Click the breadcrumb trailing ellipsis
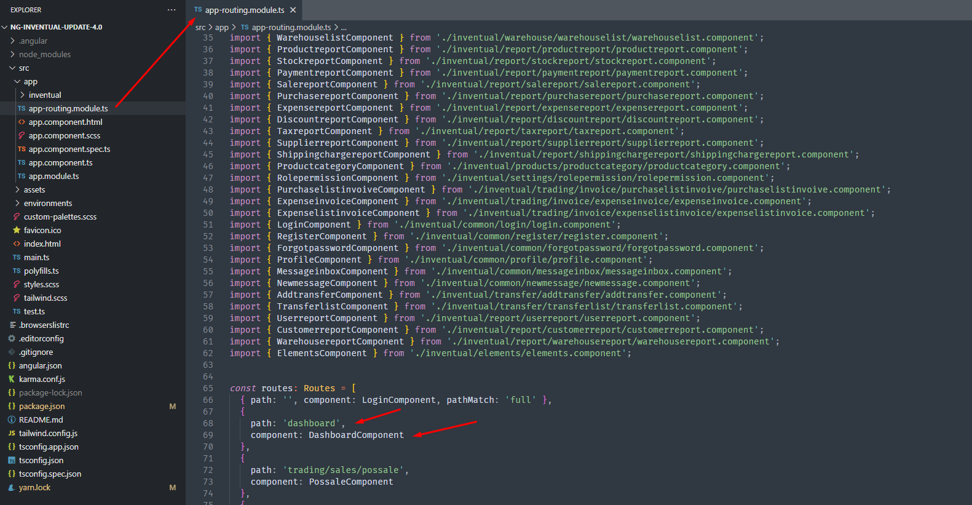 tap(344, 27)
